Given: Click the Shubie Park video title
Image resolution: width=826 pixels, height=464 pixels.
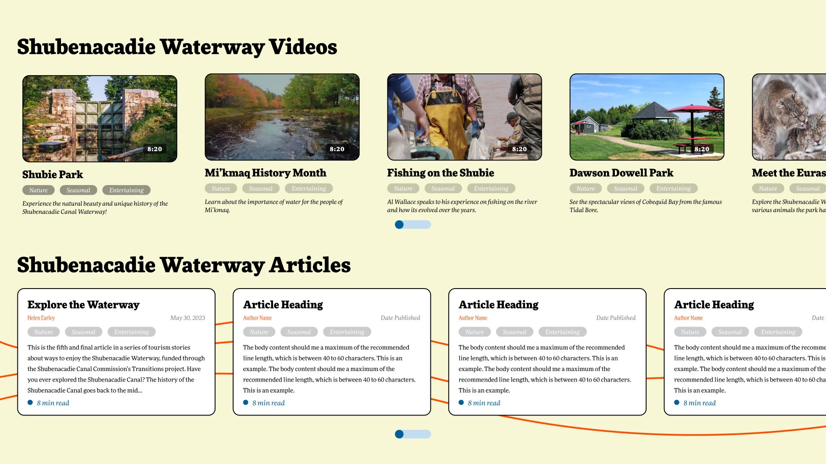Looking at the screenshot, I should pyautogui.click(x=53, y=175).
